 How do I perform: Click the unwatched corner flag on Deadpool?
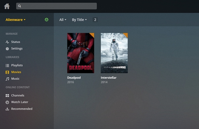pyautogui.click(x=93, y=34)
